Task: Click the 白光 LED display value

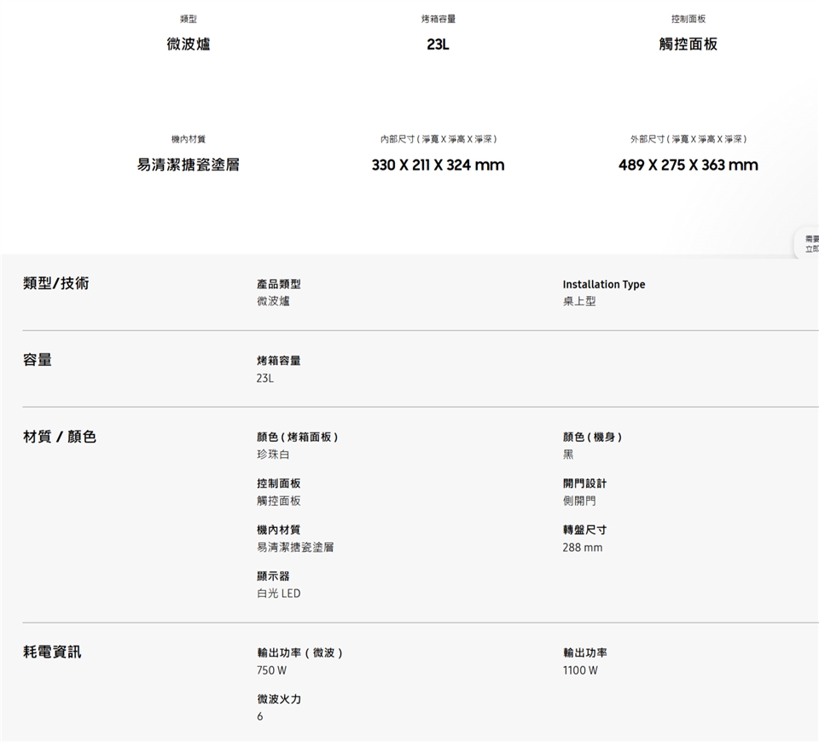Action: (x=278, y=593)
